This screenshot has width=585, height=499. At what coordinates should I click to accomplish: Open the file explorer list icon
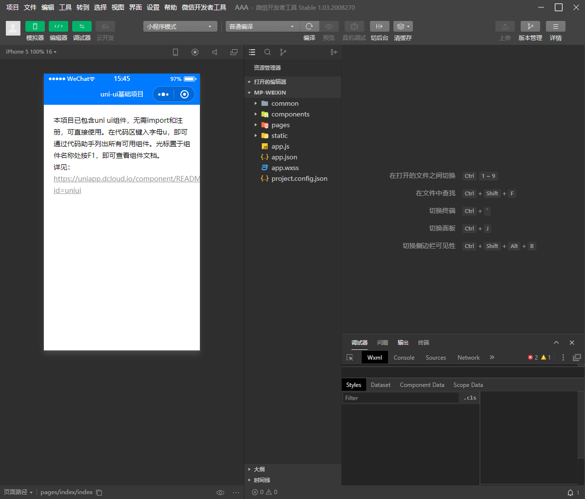(252, 52)
